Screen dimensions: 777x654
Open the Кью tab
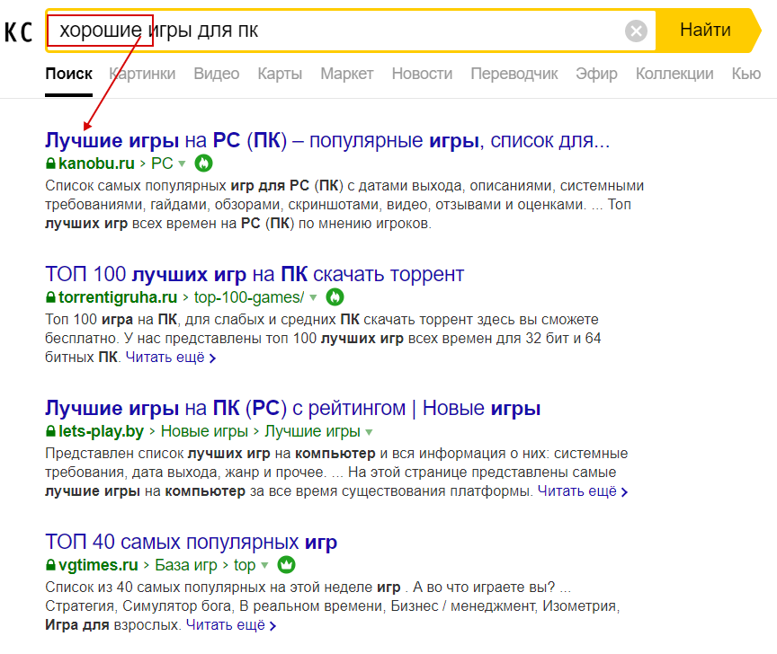[x=746, y=74]
